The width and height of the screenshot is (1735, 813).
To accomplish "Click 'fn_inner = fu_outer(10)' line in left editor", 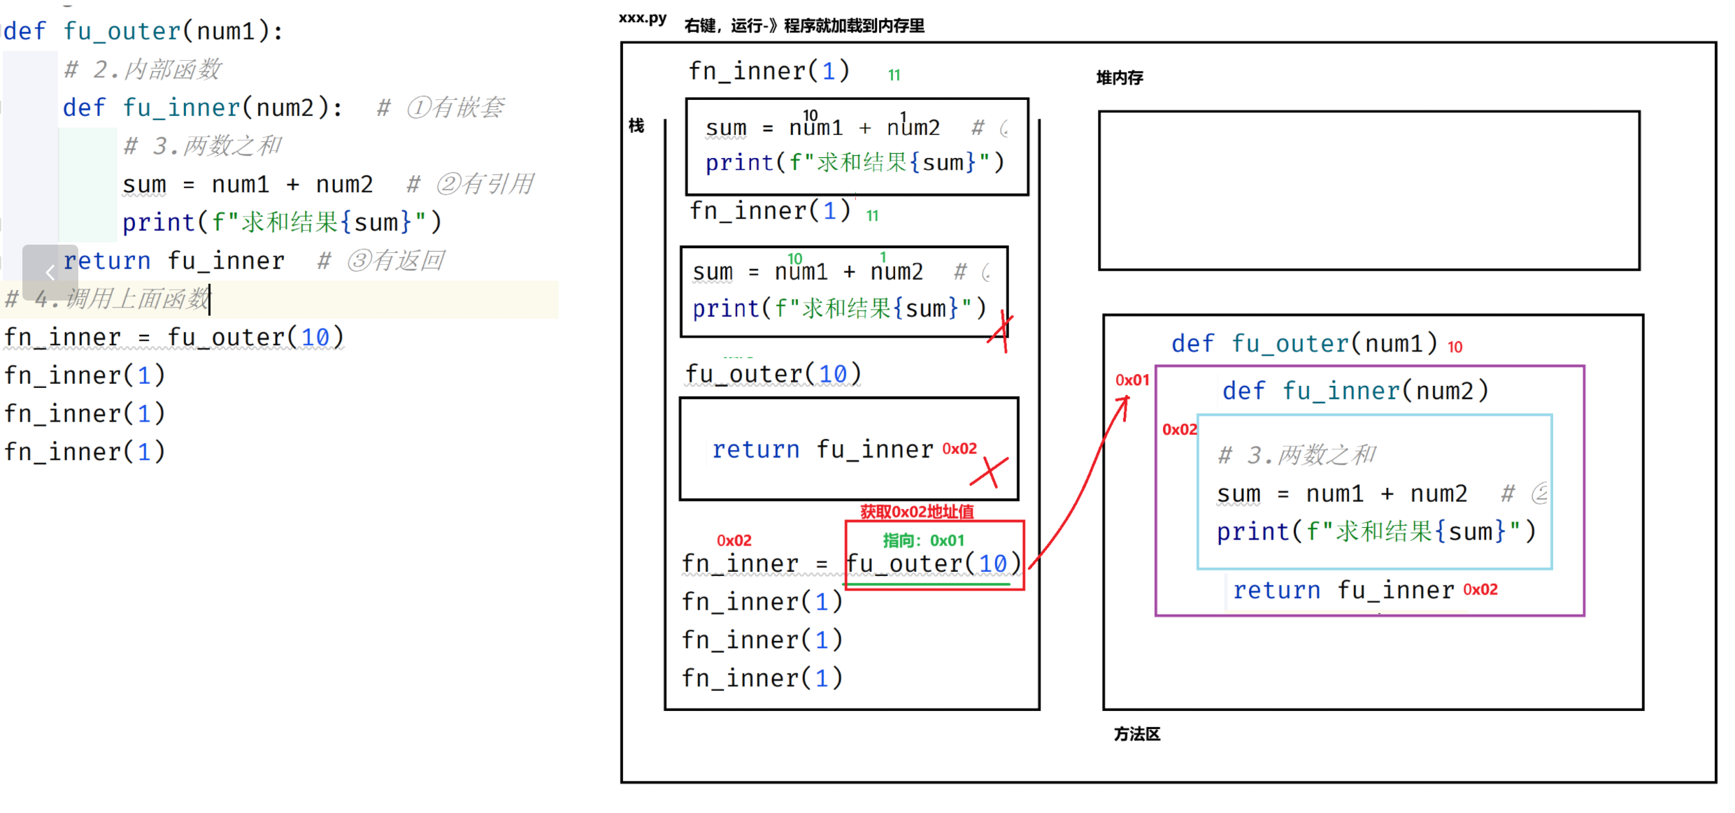I will [173, 338].
